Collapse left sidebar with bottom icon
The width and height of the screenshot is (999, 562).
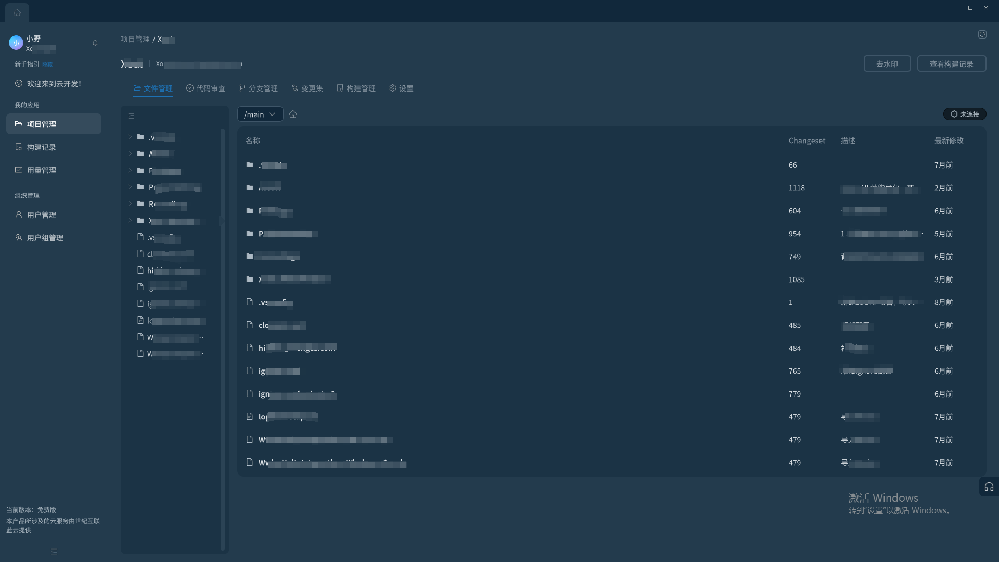(54, 552)
